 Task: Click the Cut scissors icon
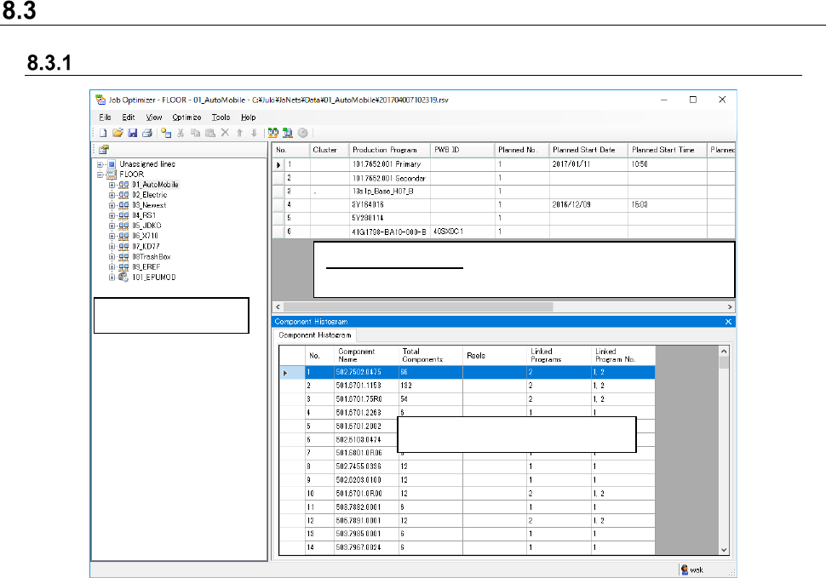coord(181,133)
